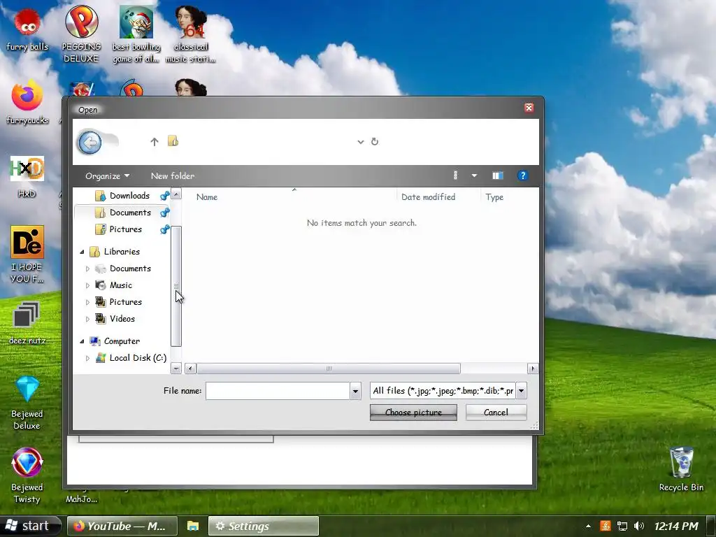The image size is (716, 537).
Task: Close the Open dialog window
Action: tap(529, 108)
